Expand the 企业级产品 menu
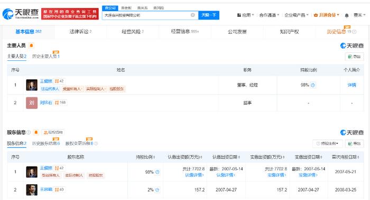Viewport: 370px width, 200px height. [x=297, y=15]
